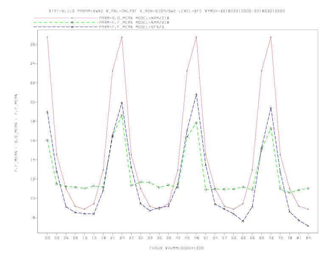Screen dimensions: 336x259
Task: Click x-axis tick label 15
Action: tap(94, 238)
